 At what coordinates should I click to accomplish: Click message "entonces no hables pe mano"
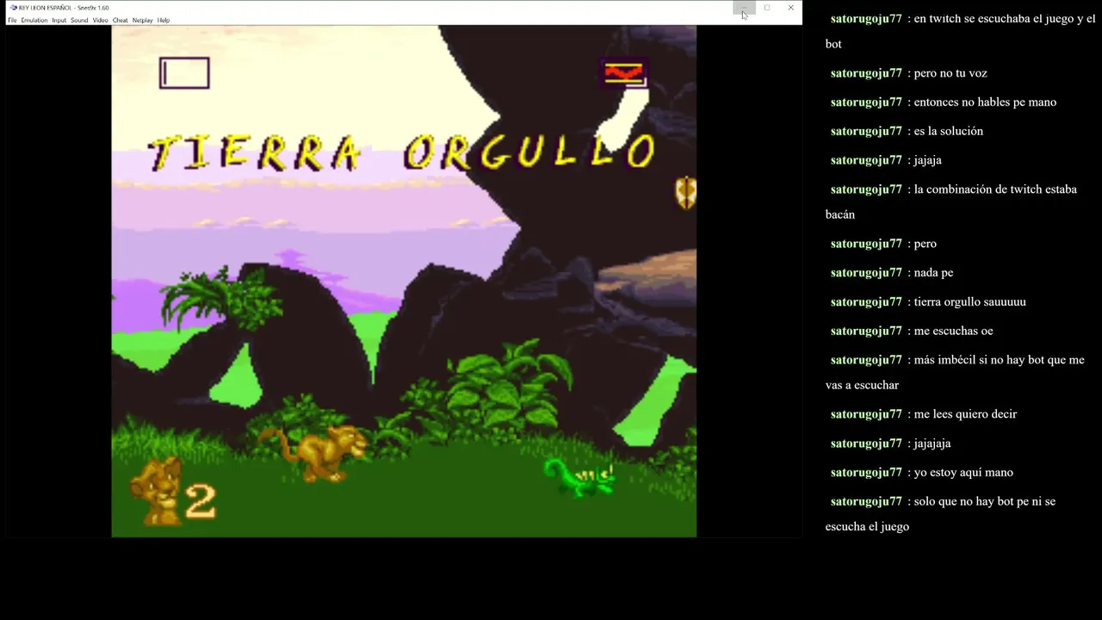pos(985,102)
